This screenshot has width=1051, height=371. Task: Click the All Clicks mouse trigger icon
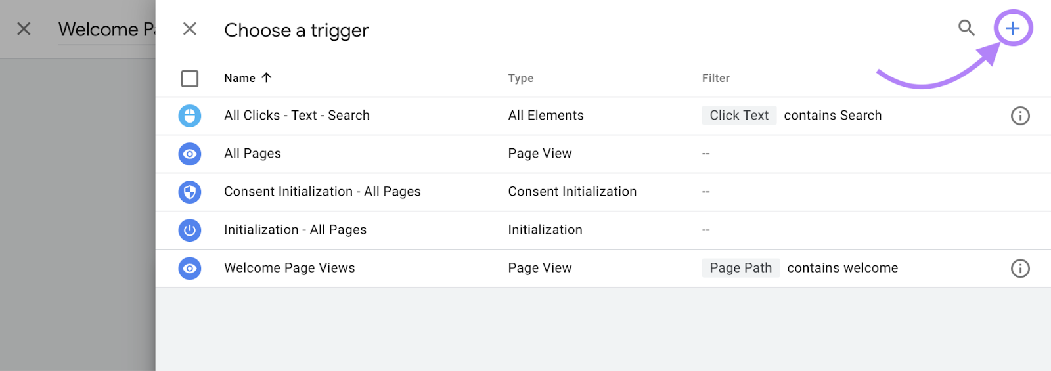pyautogui.click(x=190, y=116)
